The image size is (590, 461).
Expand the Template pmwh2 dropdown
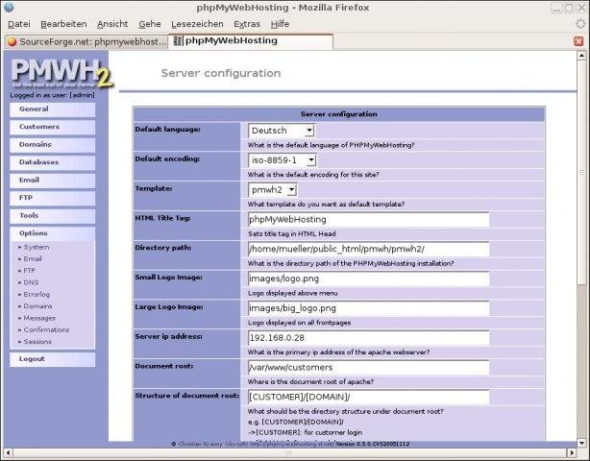click(x=273, y=190)
